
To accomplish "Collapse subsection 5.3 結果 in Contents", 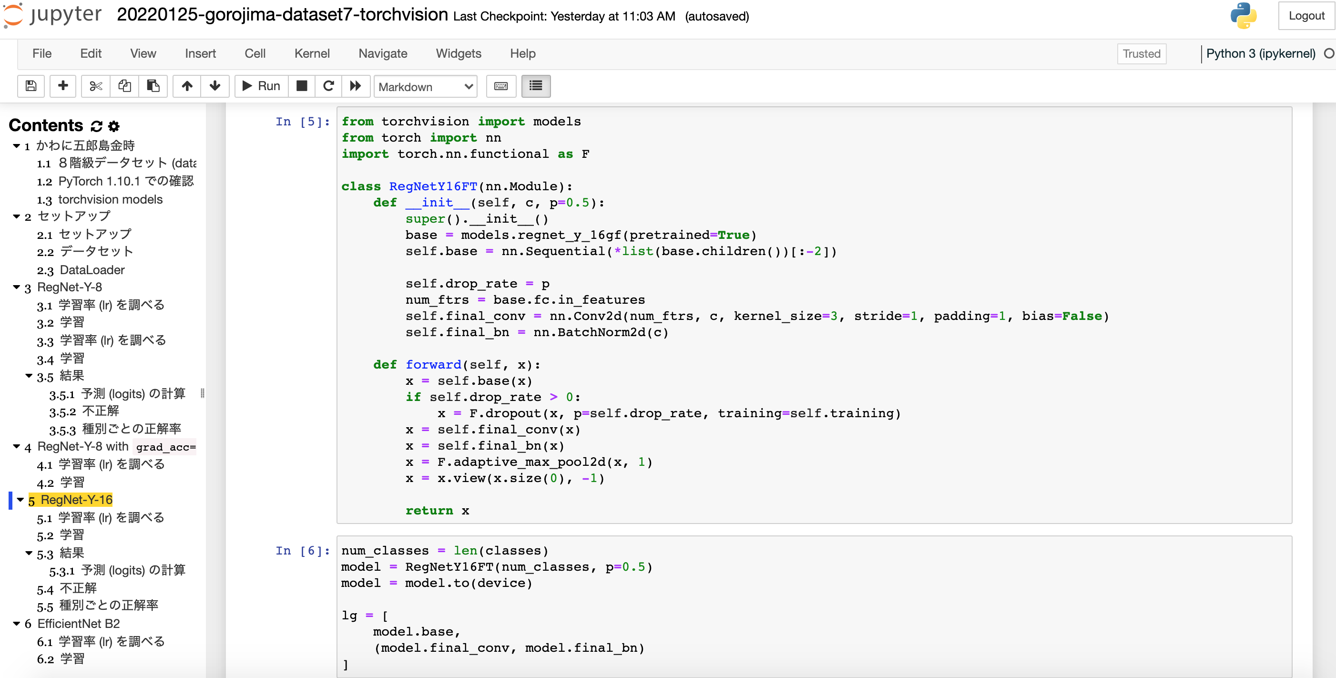I will 29,553.
